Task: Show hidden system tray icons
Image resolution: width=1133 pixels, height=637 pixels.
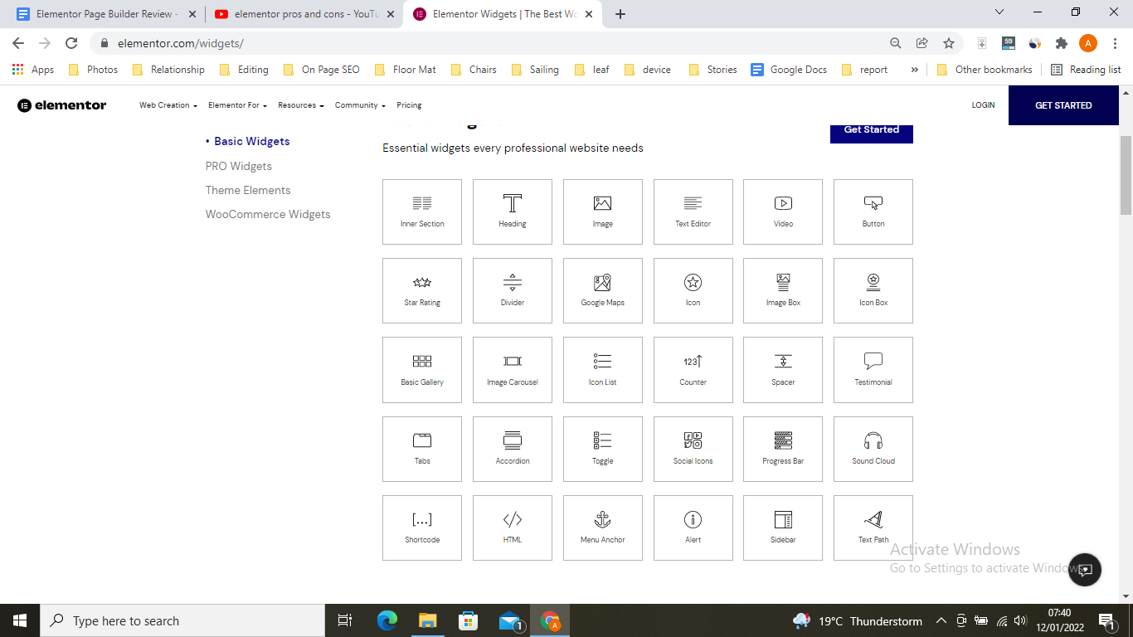Action: coord(941,620)
